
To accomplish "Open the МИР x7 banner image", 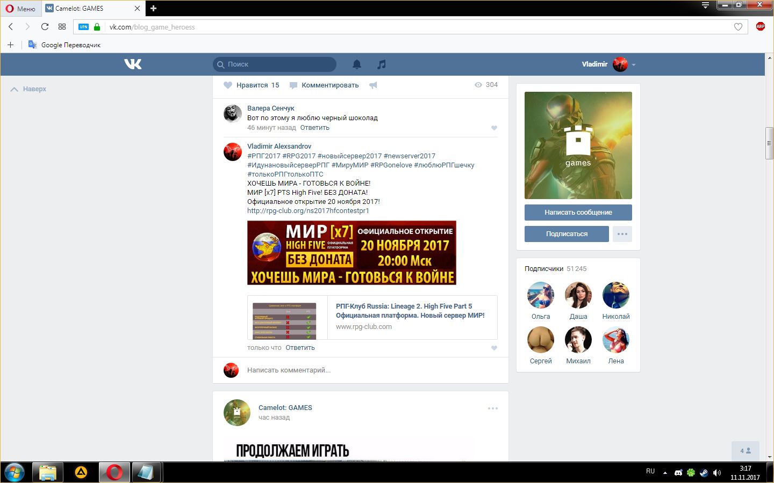I will pyautogui.click(x=352, y=253).
